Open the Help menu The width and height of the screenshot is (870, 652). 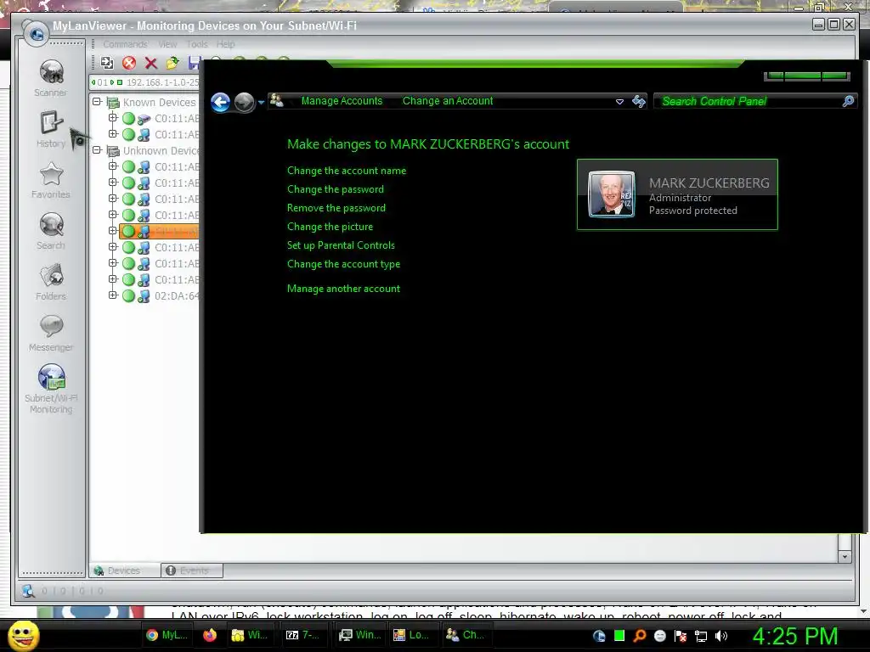pyautogui.click(x=226, y=44)
